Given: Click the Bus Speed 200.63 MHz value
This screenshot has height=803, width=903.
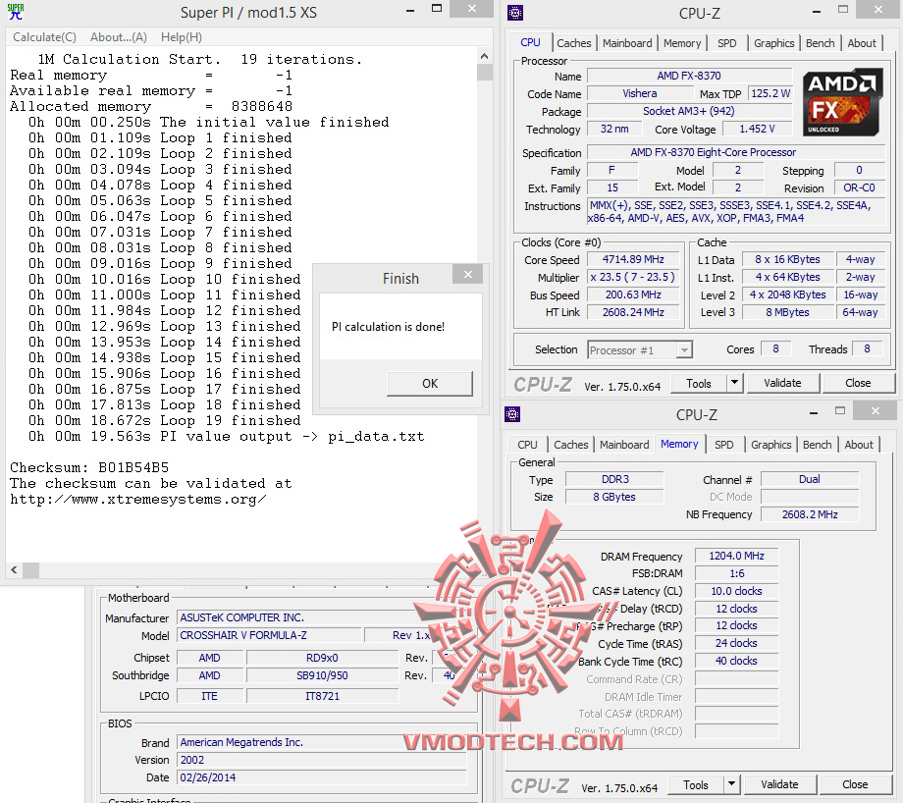Looking at the screenshot, I should [x=633, y=294].
